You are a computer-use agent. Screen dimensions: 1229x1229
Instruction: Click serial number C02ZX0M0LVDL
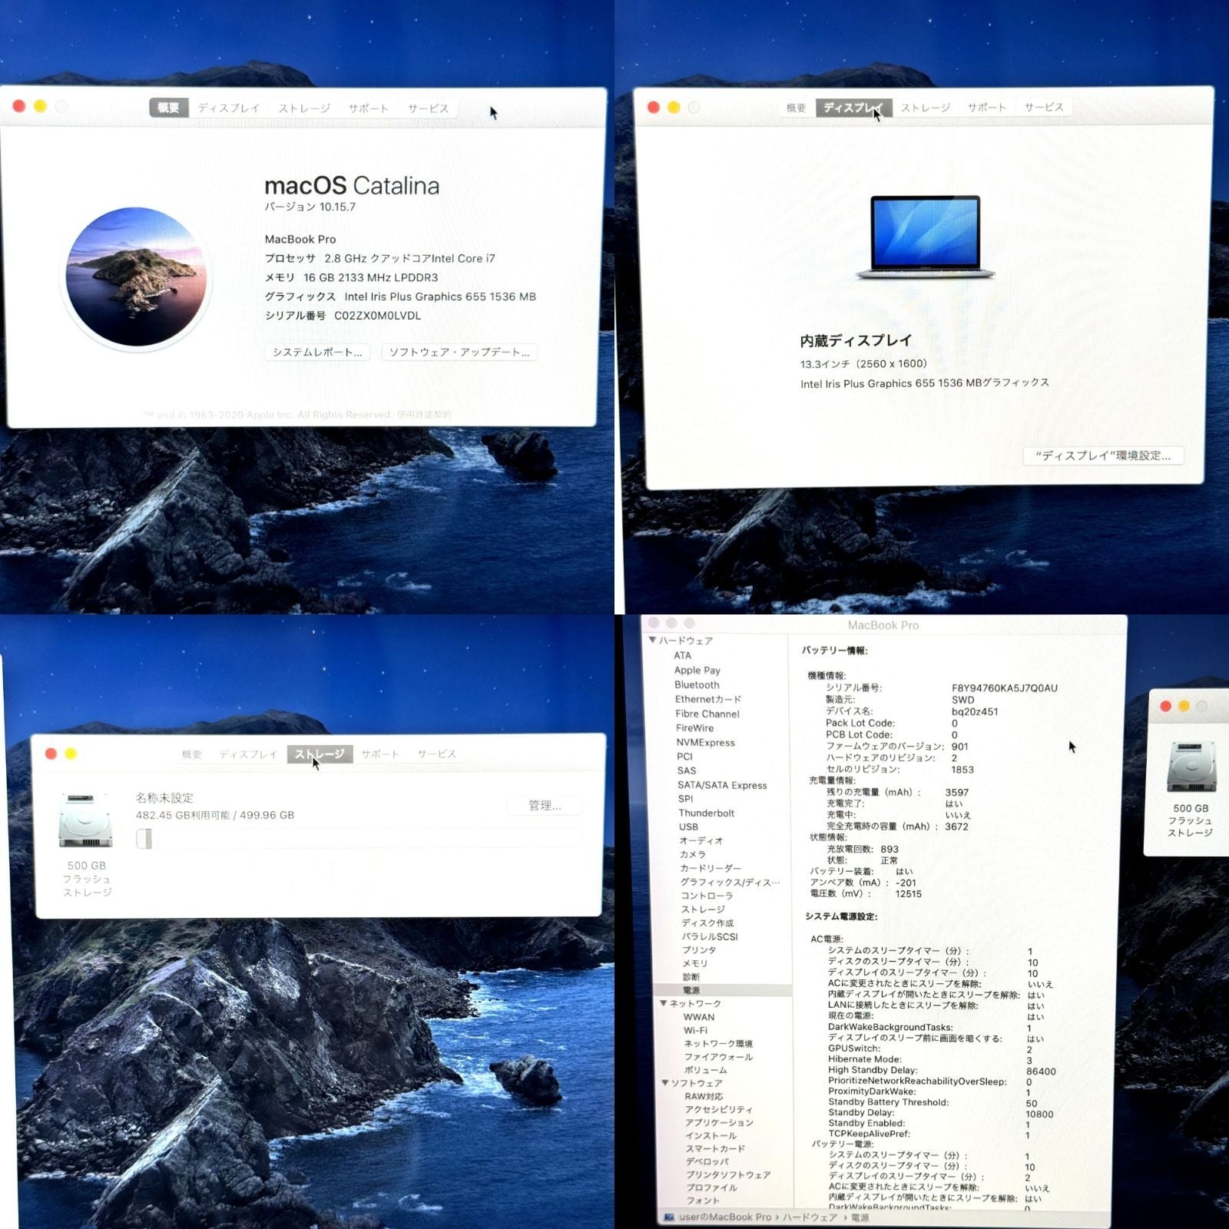pos(377,316)
